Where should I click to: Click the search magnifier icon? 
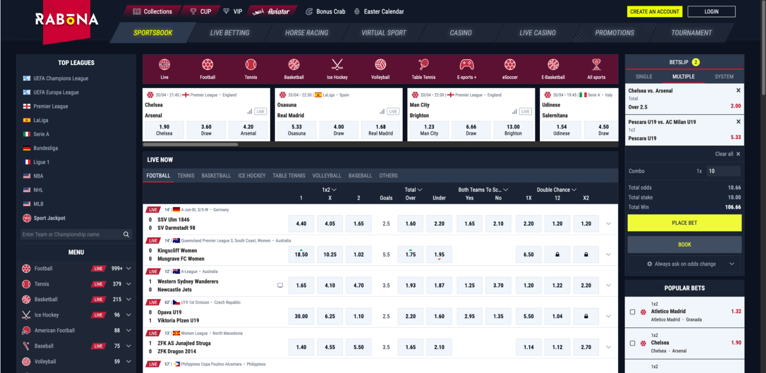point(126,234)
